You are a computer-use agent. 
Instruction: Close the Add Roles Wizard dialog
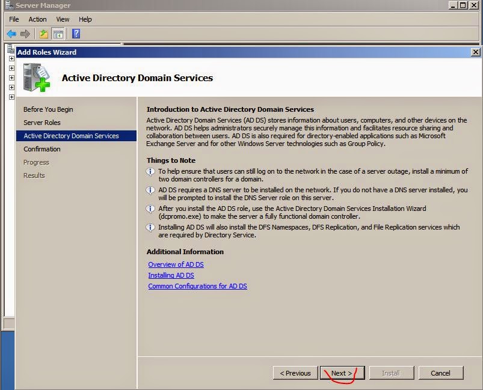[475, 52]
